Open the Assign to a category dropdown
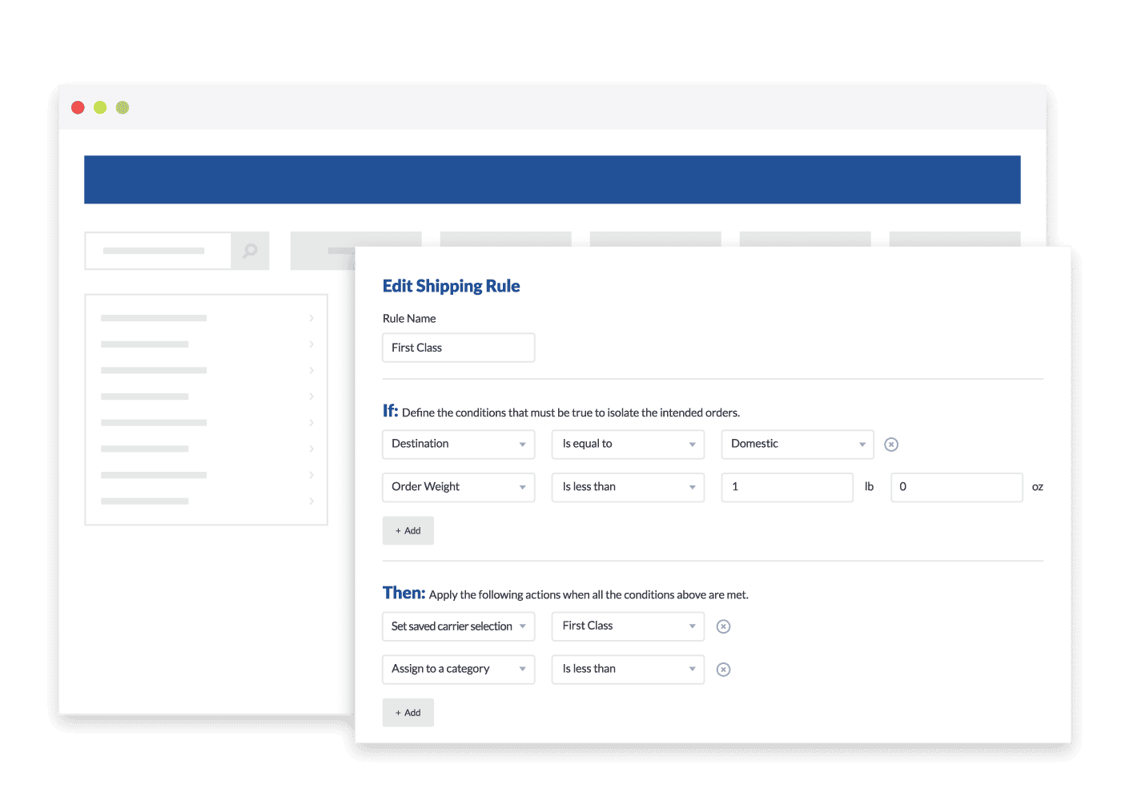 tap(458, 669)
